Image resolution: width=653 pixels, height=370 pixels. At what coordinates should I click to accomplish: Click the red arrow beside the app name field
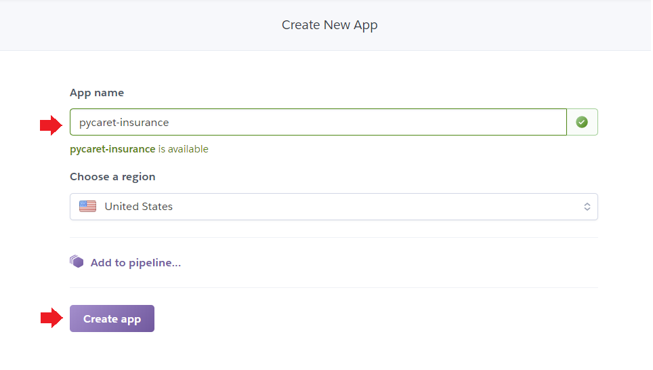tap(51, 125)
